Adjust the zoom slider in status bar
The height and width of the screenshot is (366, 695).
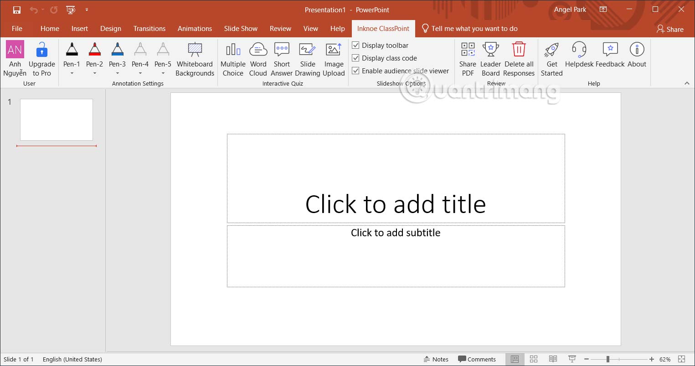(x=608, y=359)
